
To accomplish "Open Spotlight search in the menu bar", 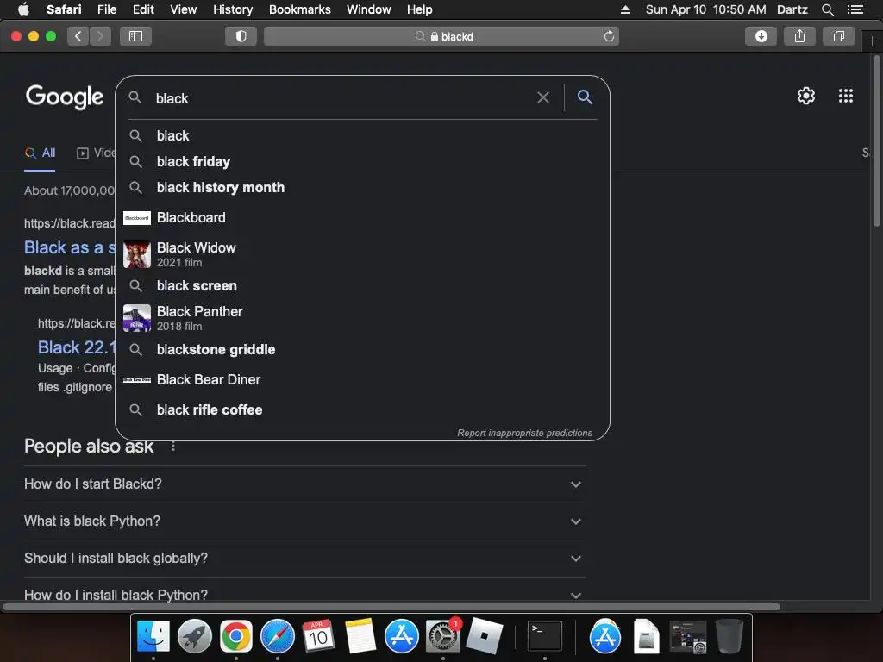I will click(x=827, y=9).
